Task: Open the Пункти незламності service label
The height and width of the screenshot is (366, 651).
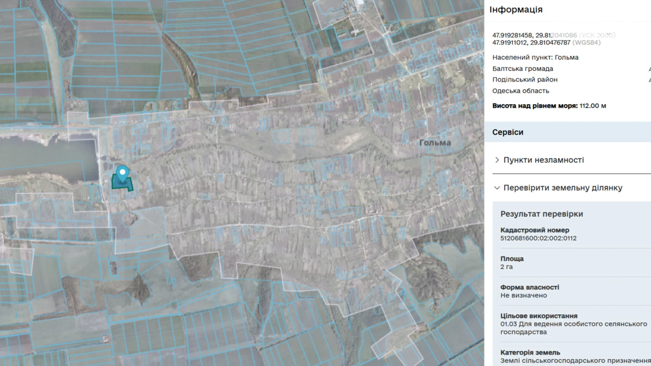Action: (x=543, y=160)
